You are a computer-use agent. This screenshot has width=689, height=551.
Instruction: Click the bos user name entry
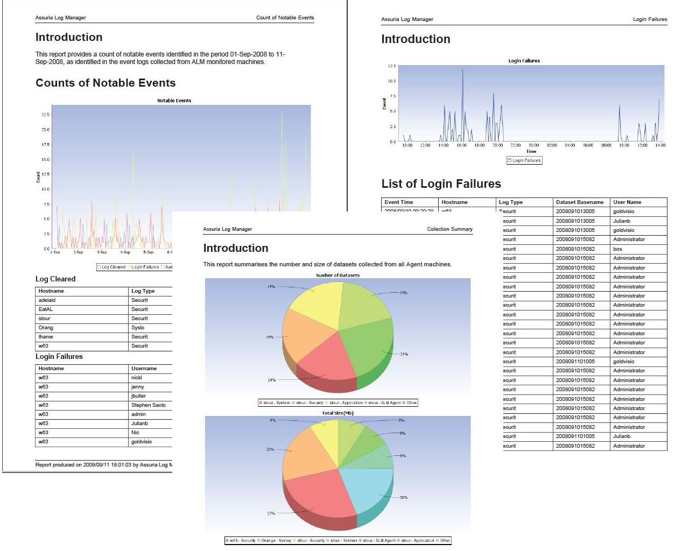coord(617,249)
